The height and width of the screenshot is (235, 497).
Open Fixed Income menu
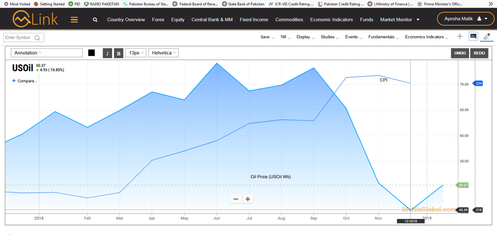click(254, 20)
